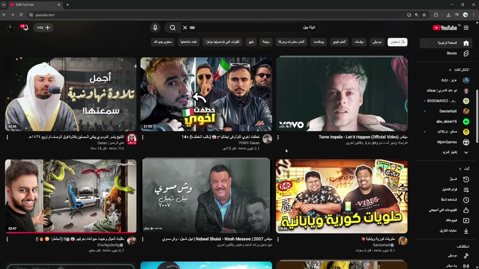The height and width of the screenshot is (269, 479).
Task: Start voice search with microphone
Action: click(x=155, y=28)
